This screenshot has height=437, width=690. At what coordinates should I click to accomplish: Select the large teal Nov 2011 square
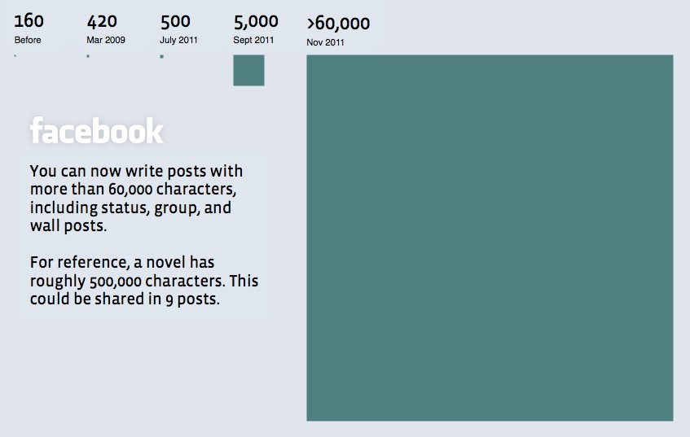click(x=490, y=238)
